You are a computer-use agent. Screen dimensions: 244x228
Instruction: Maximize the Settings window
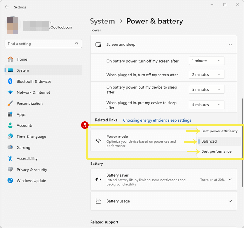(225, 5)
